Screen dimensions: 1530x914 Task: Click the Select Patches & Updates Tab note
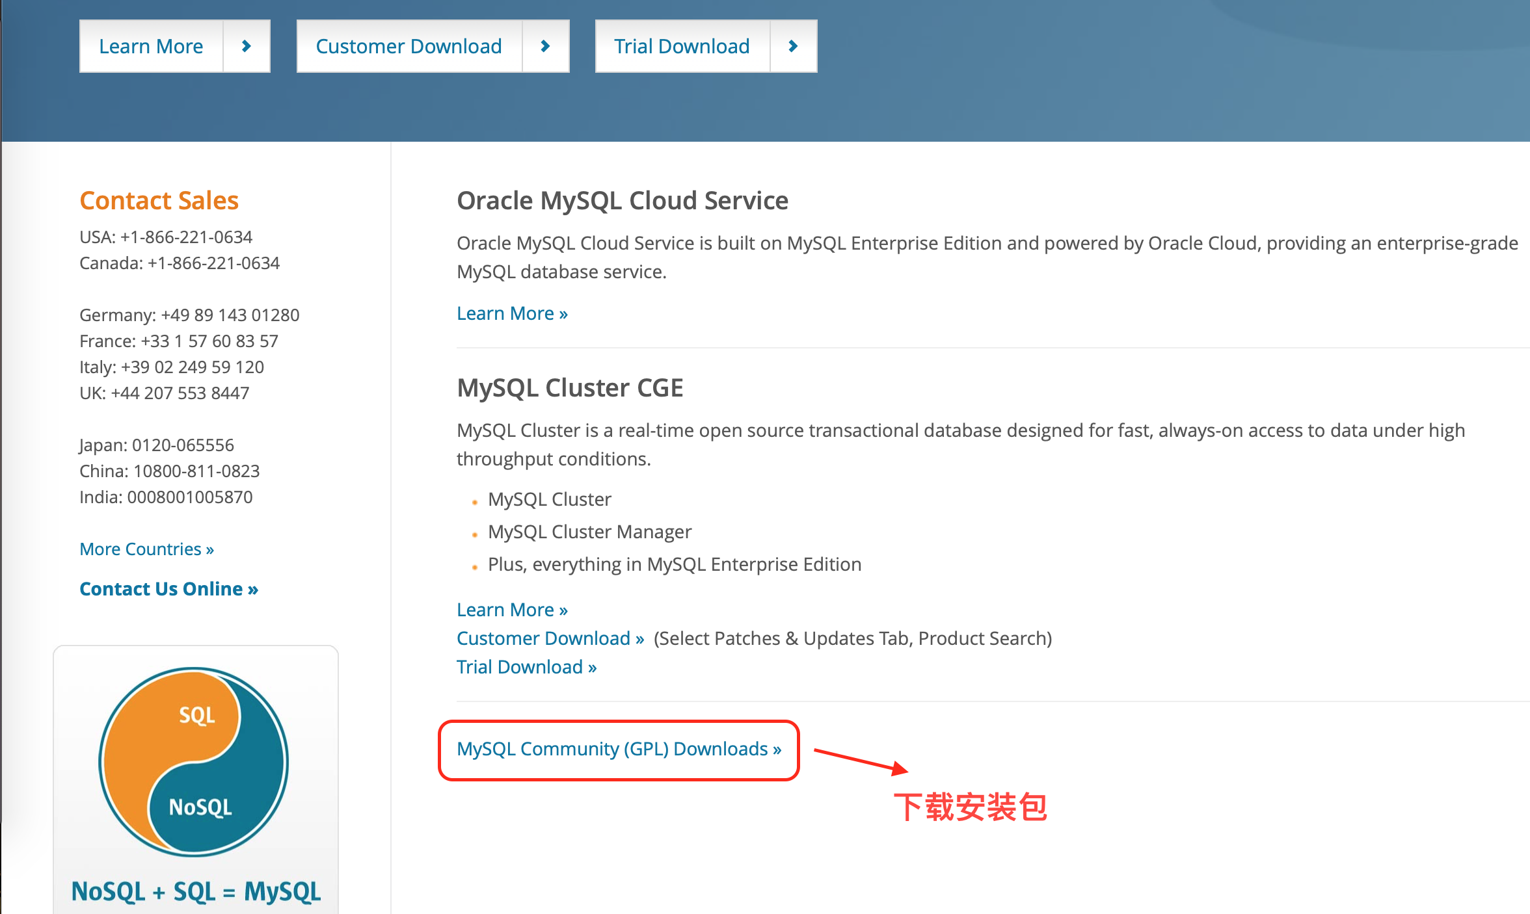pos(853,638)
